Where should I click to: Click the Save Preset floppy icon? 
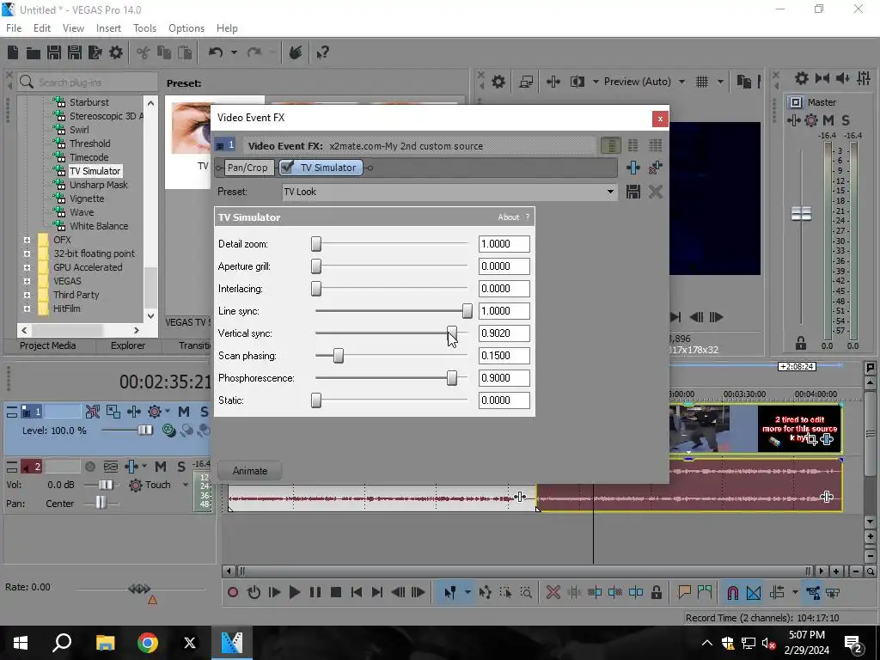click(633, 192)
